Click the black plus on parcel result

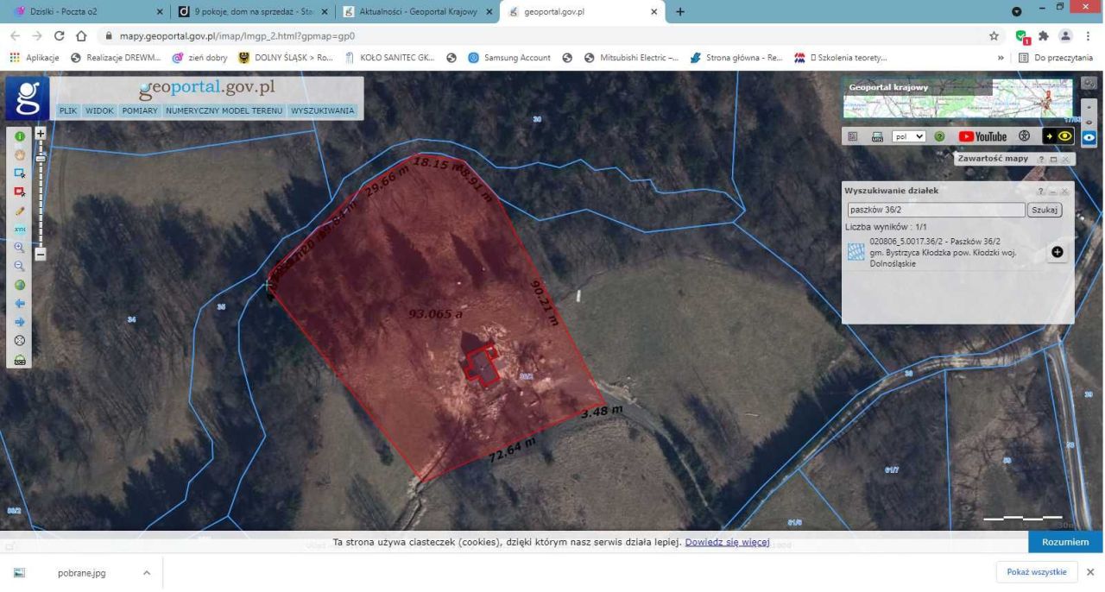click(x=1057, y=252)
